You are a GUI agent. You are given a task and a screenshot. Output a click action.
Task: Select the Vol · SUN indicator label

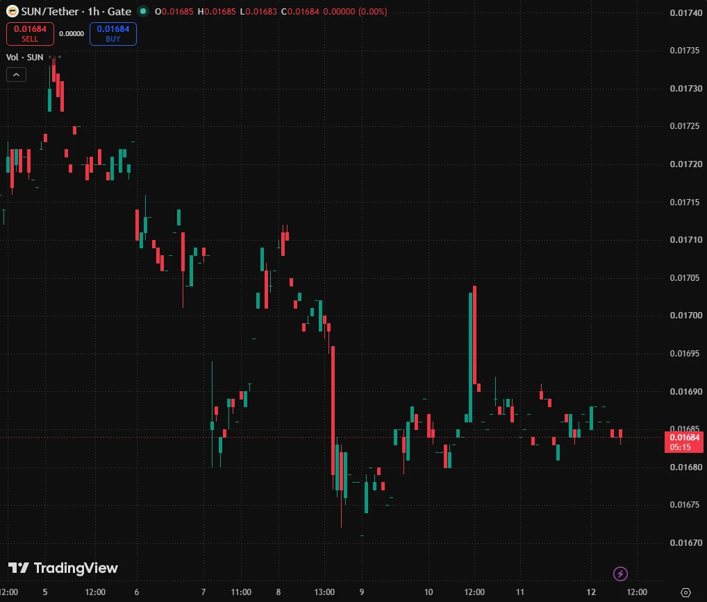tap(25, 57)
